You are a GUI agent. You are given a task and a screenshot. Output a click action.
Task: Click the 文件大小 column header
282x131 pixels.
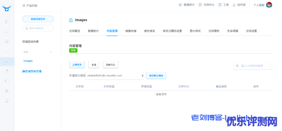pos(184,86)
